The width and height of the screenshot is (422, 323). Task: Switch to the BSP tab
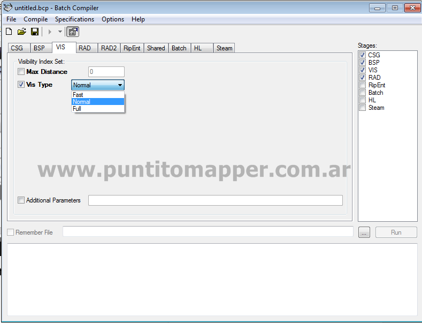[41, 48]
